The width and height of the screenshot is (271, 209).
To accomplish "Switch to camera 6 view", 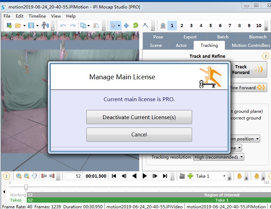I will coord(220,26).
